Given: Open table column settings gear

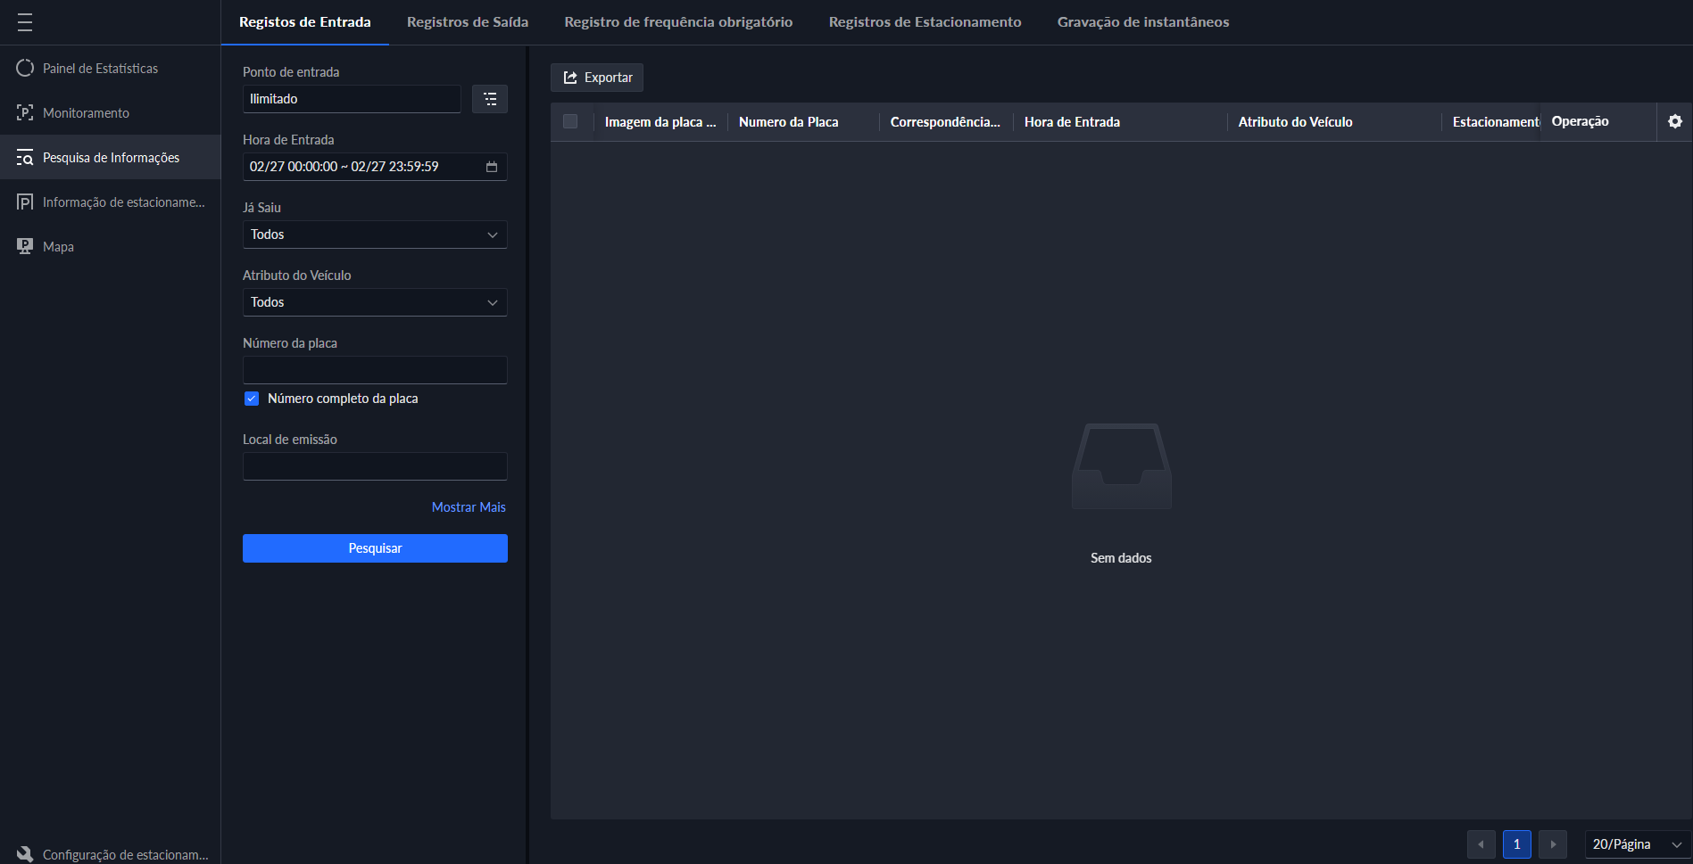Looking at the screenshot, I should tap(1674, 122).
